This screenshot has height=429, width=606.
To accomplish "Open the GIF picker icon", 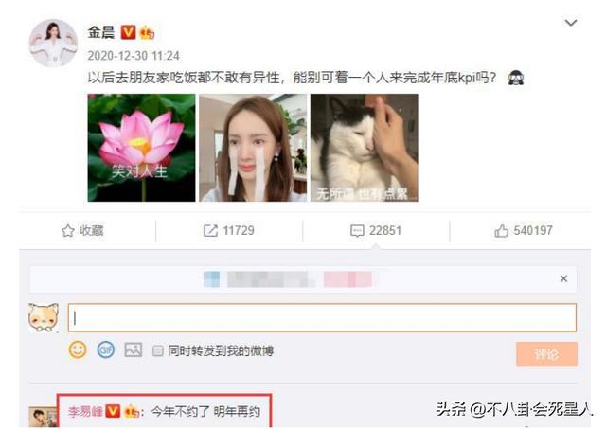I will 105,349.
